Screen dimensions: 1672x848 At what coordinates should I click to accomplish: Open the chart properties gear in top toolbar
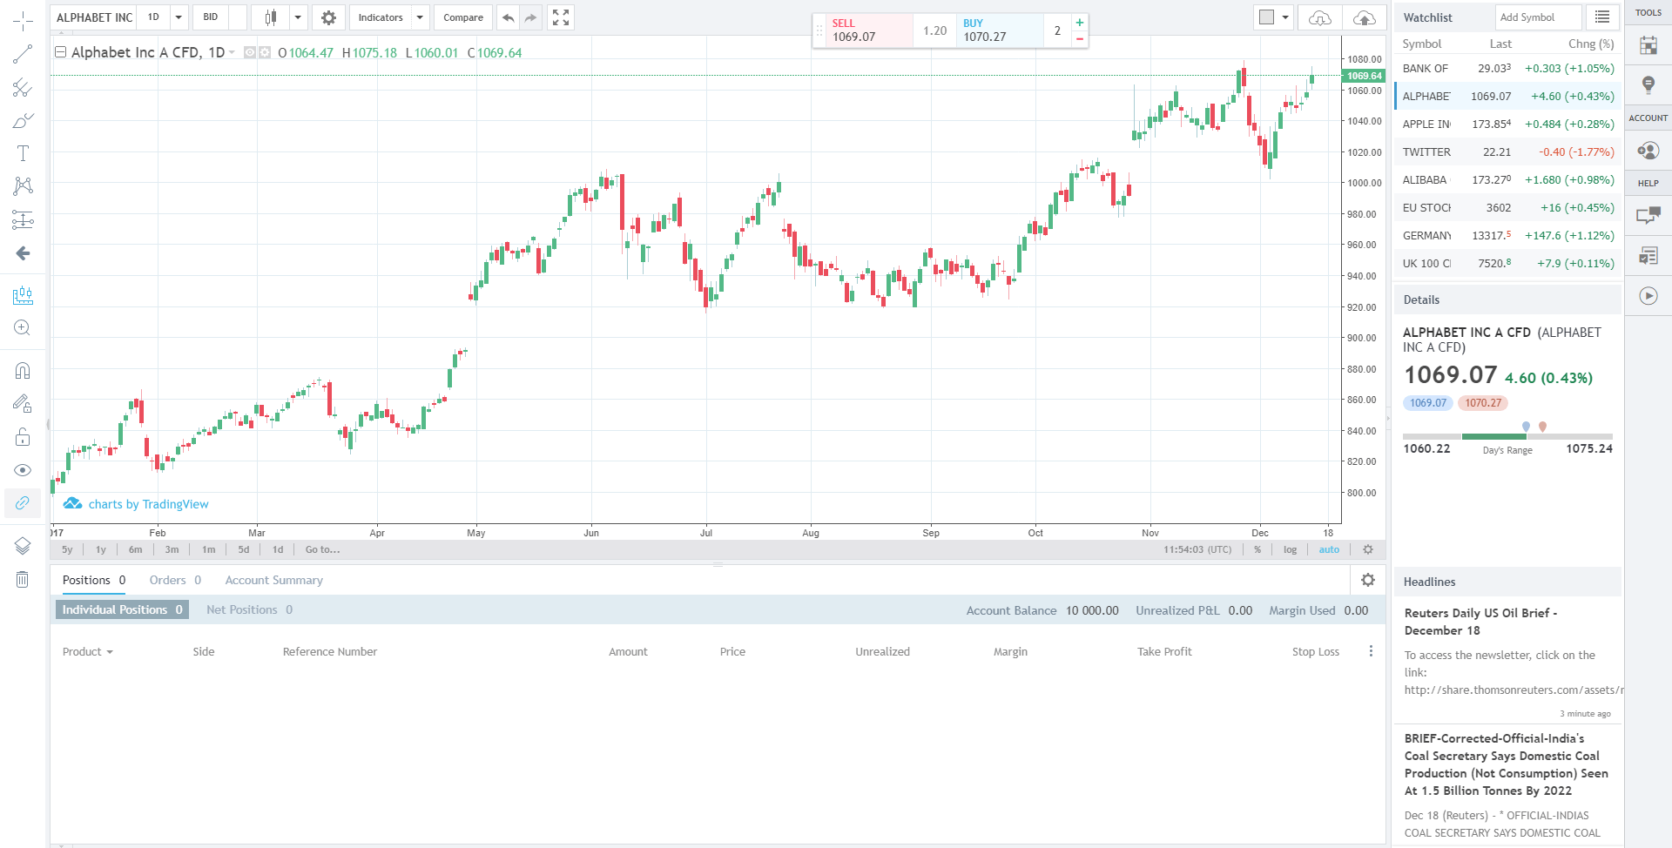click(x=328, y=17)
